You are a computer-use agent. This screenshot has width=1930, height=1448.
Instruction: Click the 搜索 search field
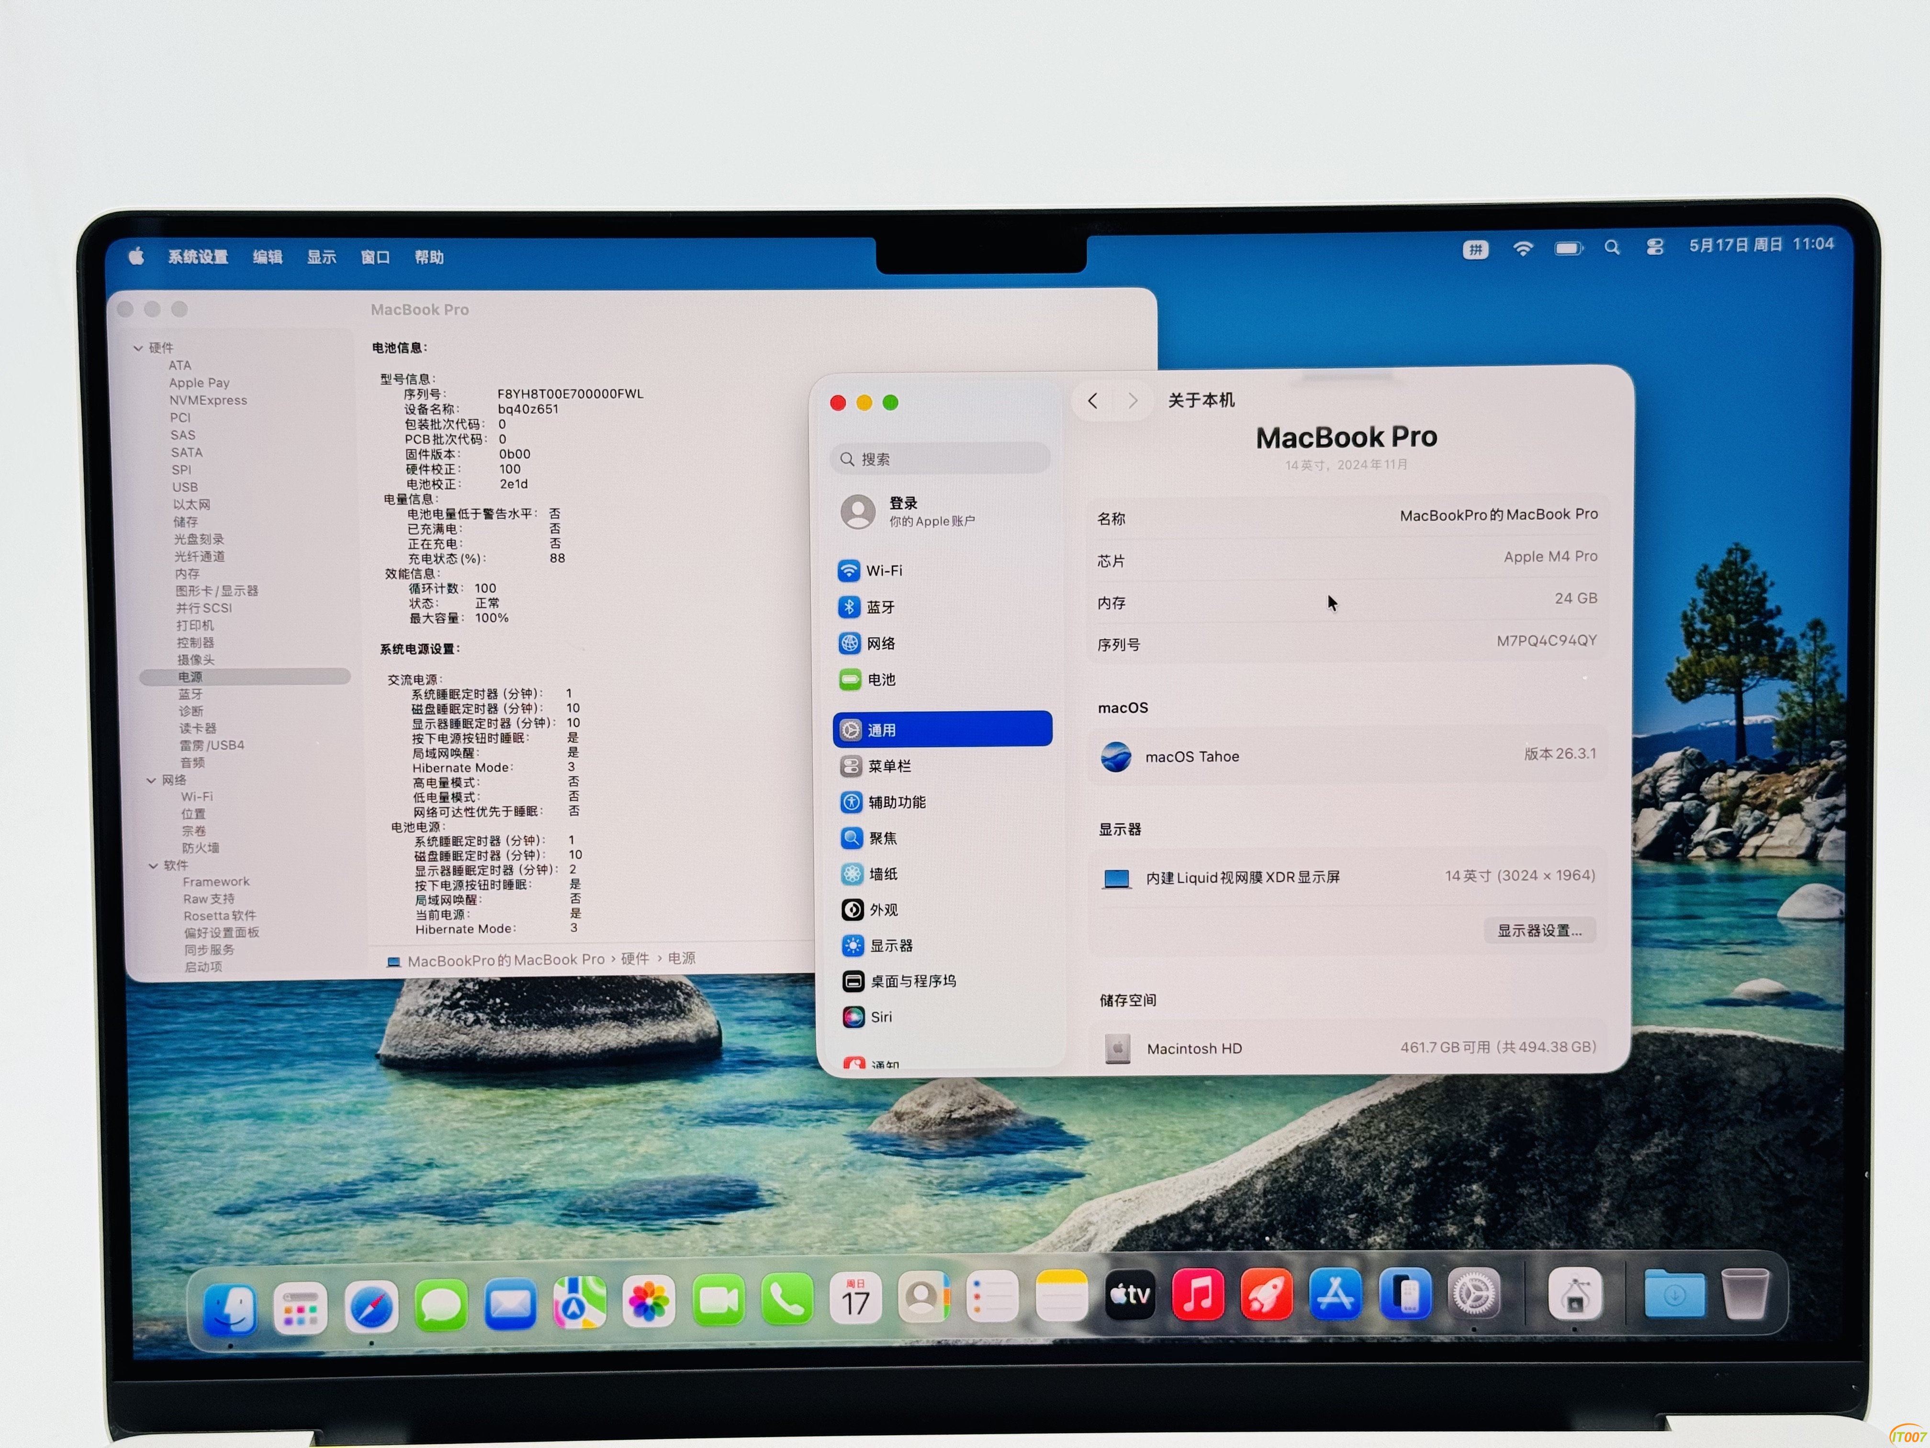coord(940,459)
